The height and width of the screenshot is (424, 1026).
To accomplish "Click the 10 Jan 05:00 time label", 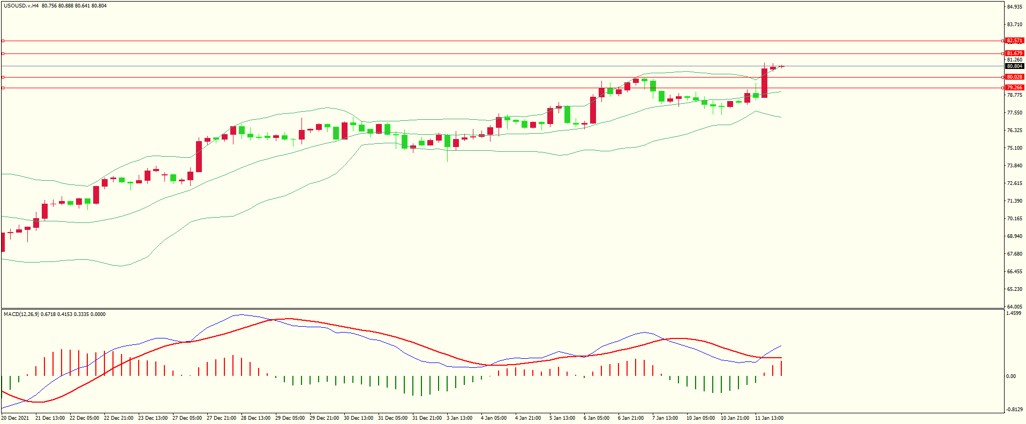I will point(700,418).
